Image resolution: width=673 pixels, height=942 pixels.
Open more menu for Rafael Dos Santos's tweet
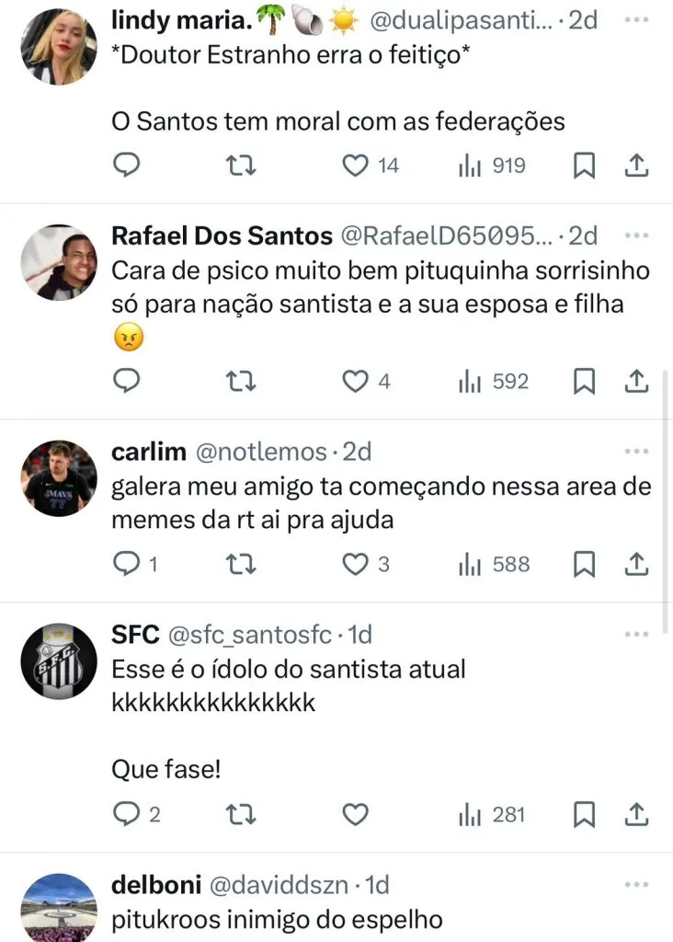(636, 235)
